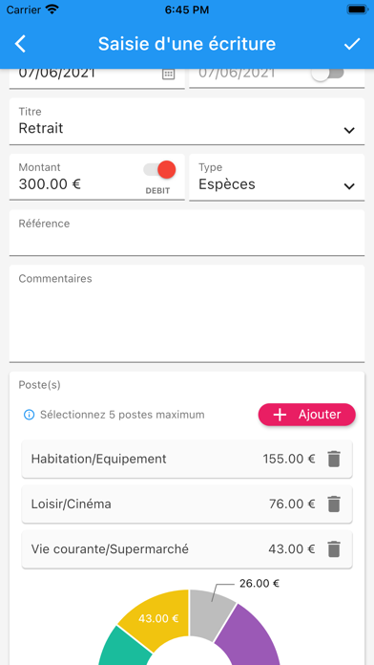The image size is (374, 665).
Task: Tap the back arrow in header
Action: (x=20, y=44)
